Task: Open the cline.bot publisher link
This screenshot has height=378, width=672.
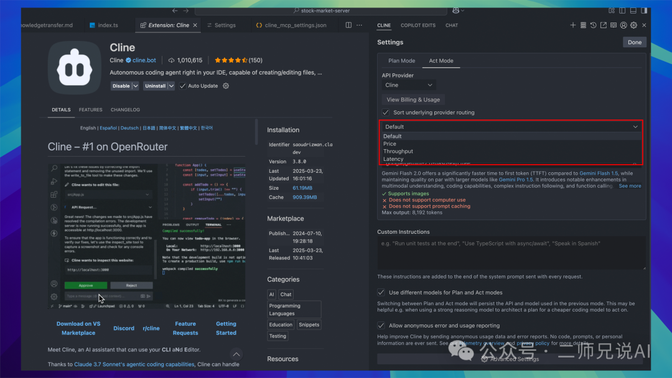Action: coord(144,60)
